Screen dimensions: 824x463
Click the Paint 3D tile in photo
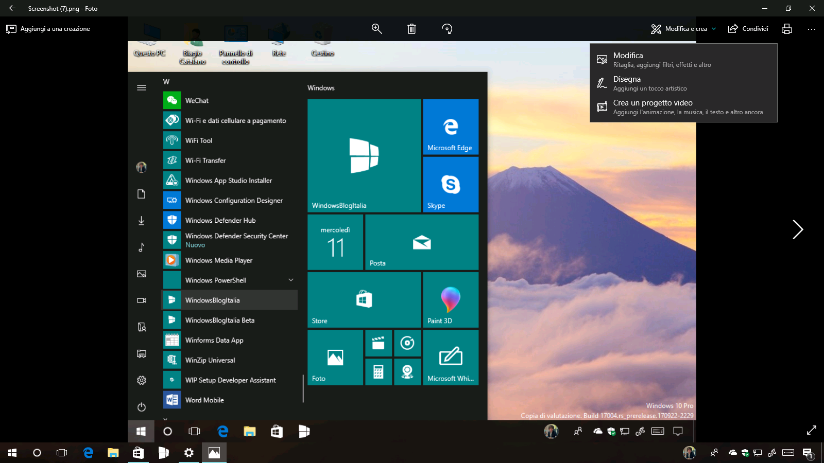coord(451,299)
